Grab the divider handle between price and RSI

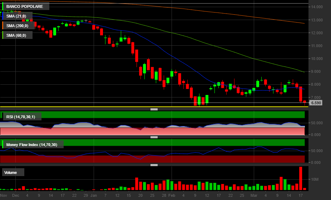(x=154, y=109)
